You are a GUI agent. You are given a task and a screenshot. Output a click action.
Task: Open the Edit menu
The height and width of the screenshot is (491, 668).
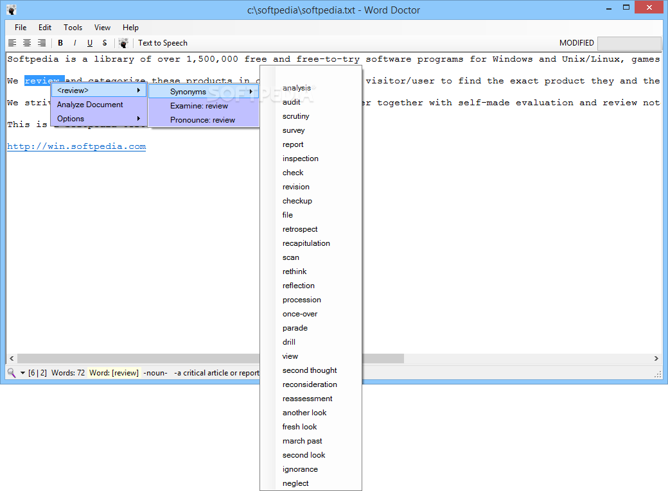(x=45, y=27)
